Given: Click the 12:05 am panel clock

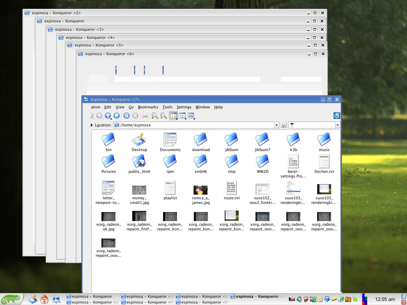Looking at the screenshot, I should click(385, 299).
